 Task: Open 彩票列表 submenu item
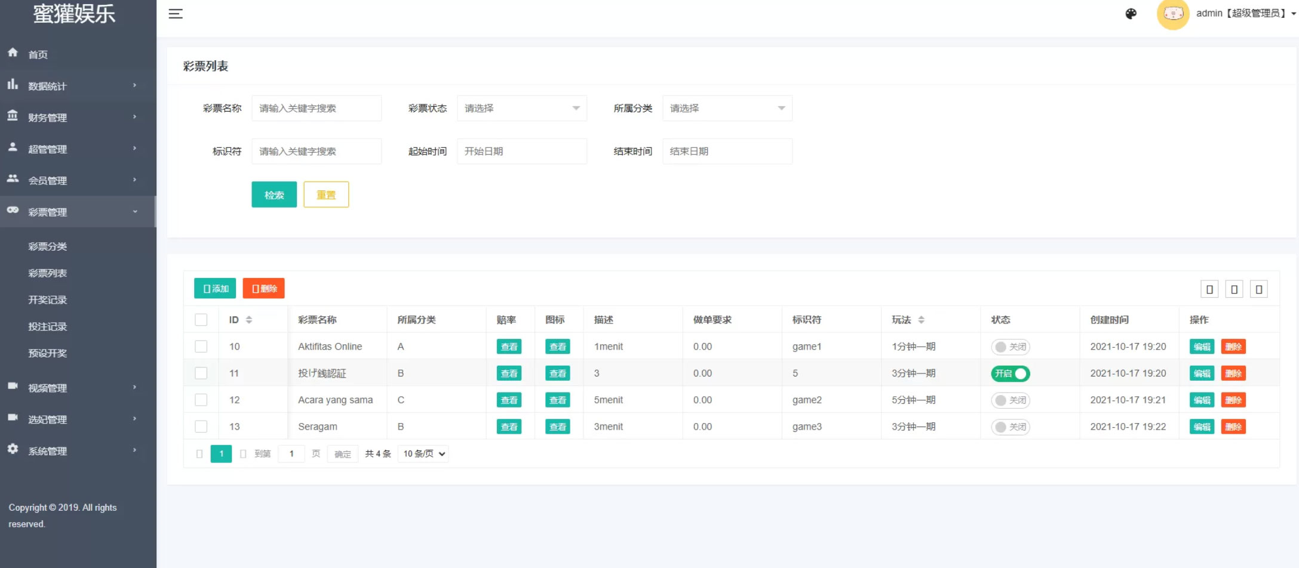click(48, 273)
